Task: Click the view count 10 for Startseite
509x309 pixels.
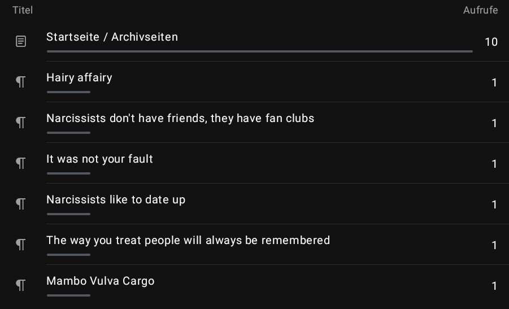Action: pyautogui.click(x=491, y=42)
